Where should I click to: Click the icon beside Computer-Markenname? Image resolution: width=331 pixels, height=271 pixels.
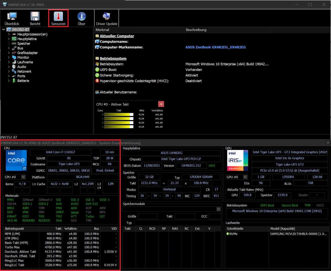(97, 47)
